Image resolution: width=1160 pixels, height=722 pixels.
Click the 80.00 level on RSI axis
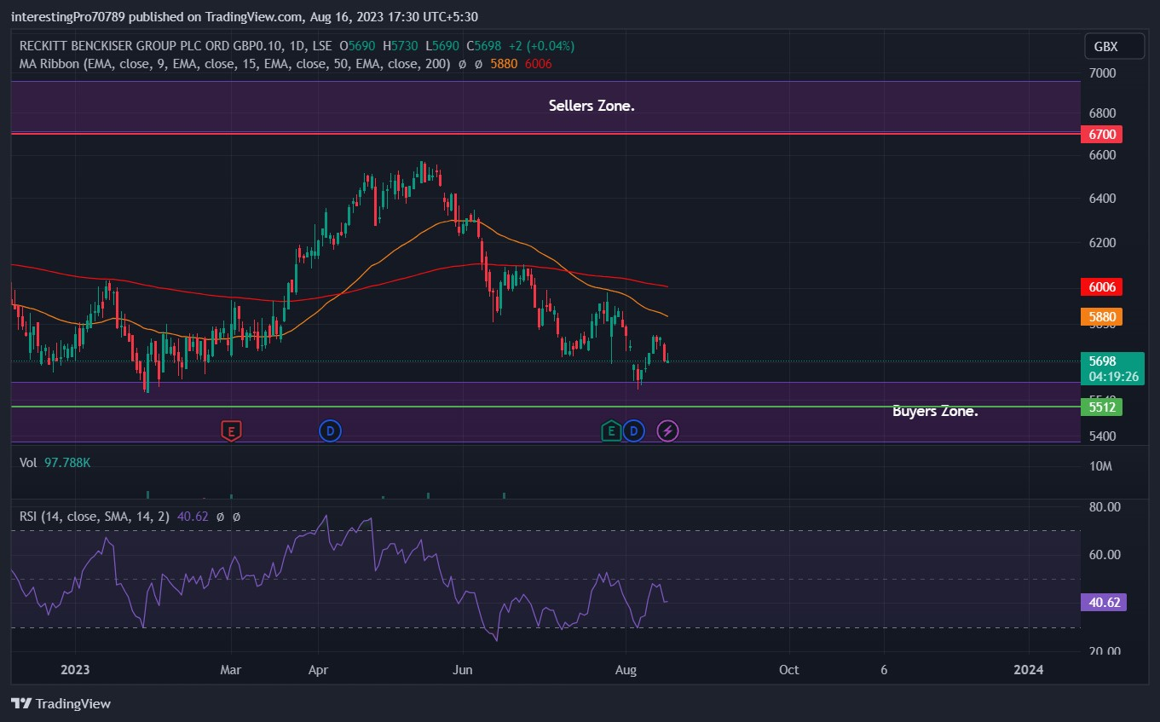1105,506
